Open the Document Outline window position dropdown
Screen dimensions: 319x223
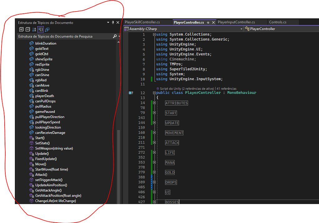click(108, 22)
